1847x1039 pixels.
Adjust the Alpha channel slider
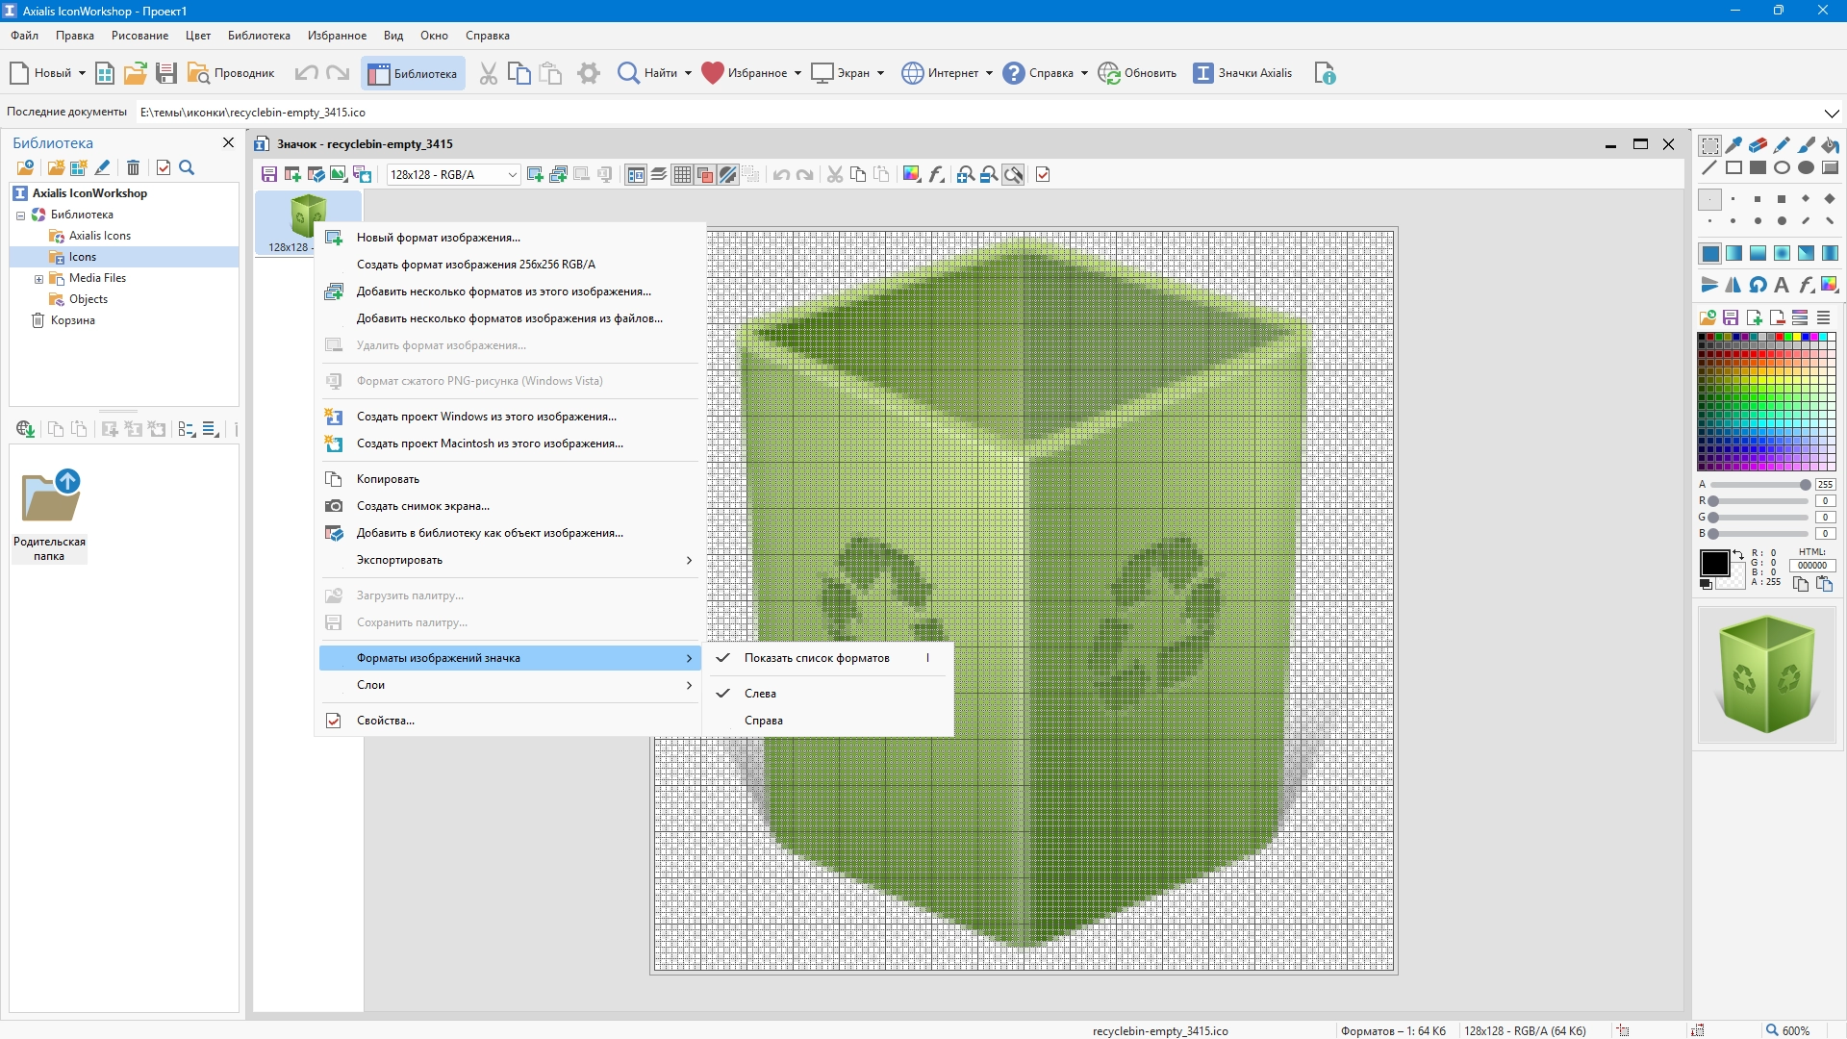(x=1805, y=485)
